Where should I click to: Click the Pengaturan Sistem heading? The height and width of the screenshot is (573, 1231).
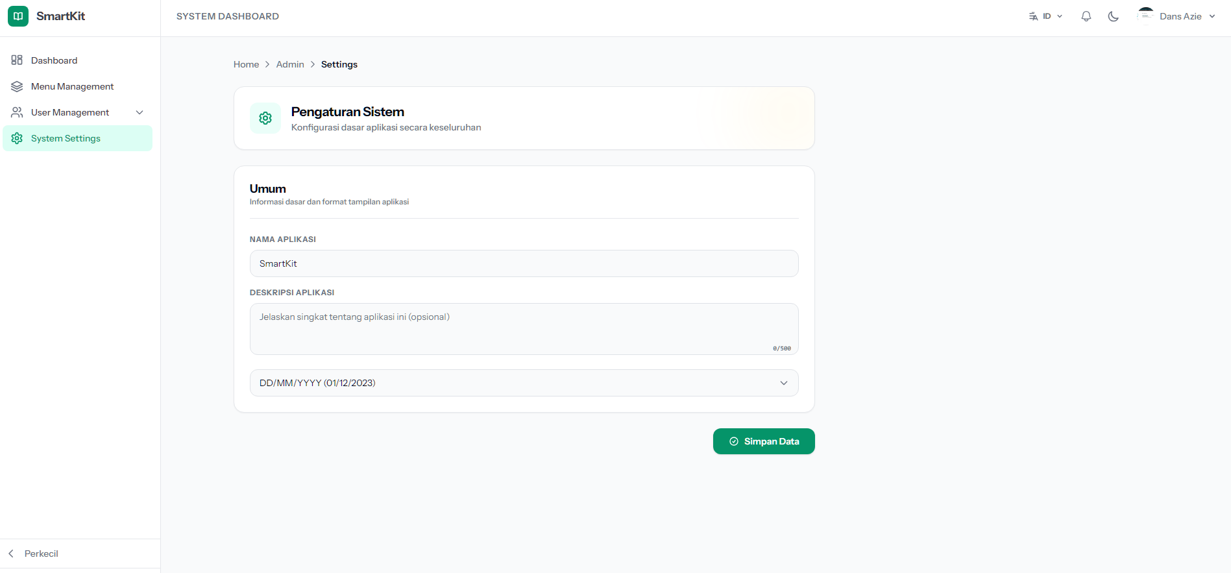coord(348,112)
